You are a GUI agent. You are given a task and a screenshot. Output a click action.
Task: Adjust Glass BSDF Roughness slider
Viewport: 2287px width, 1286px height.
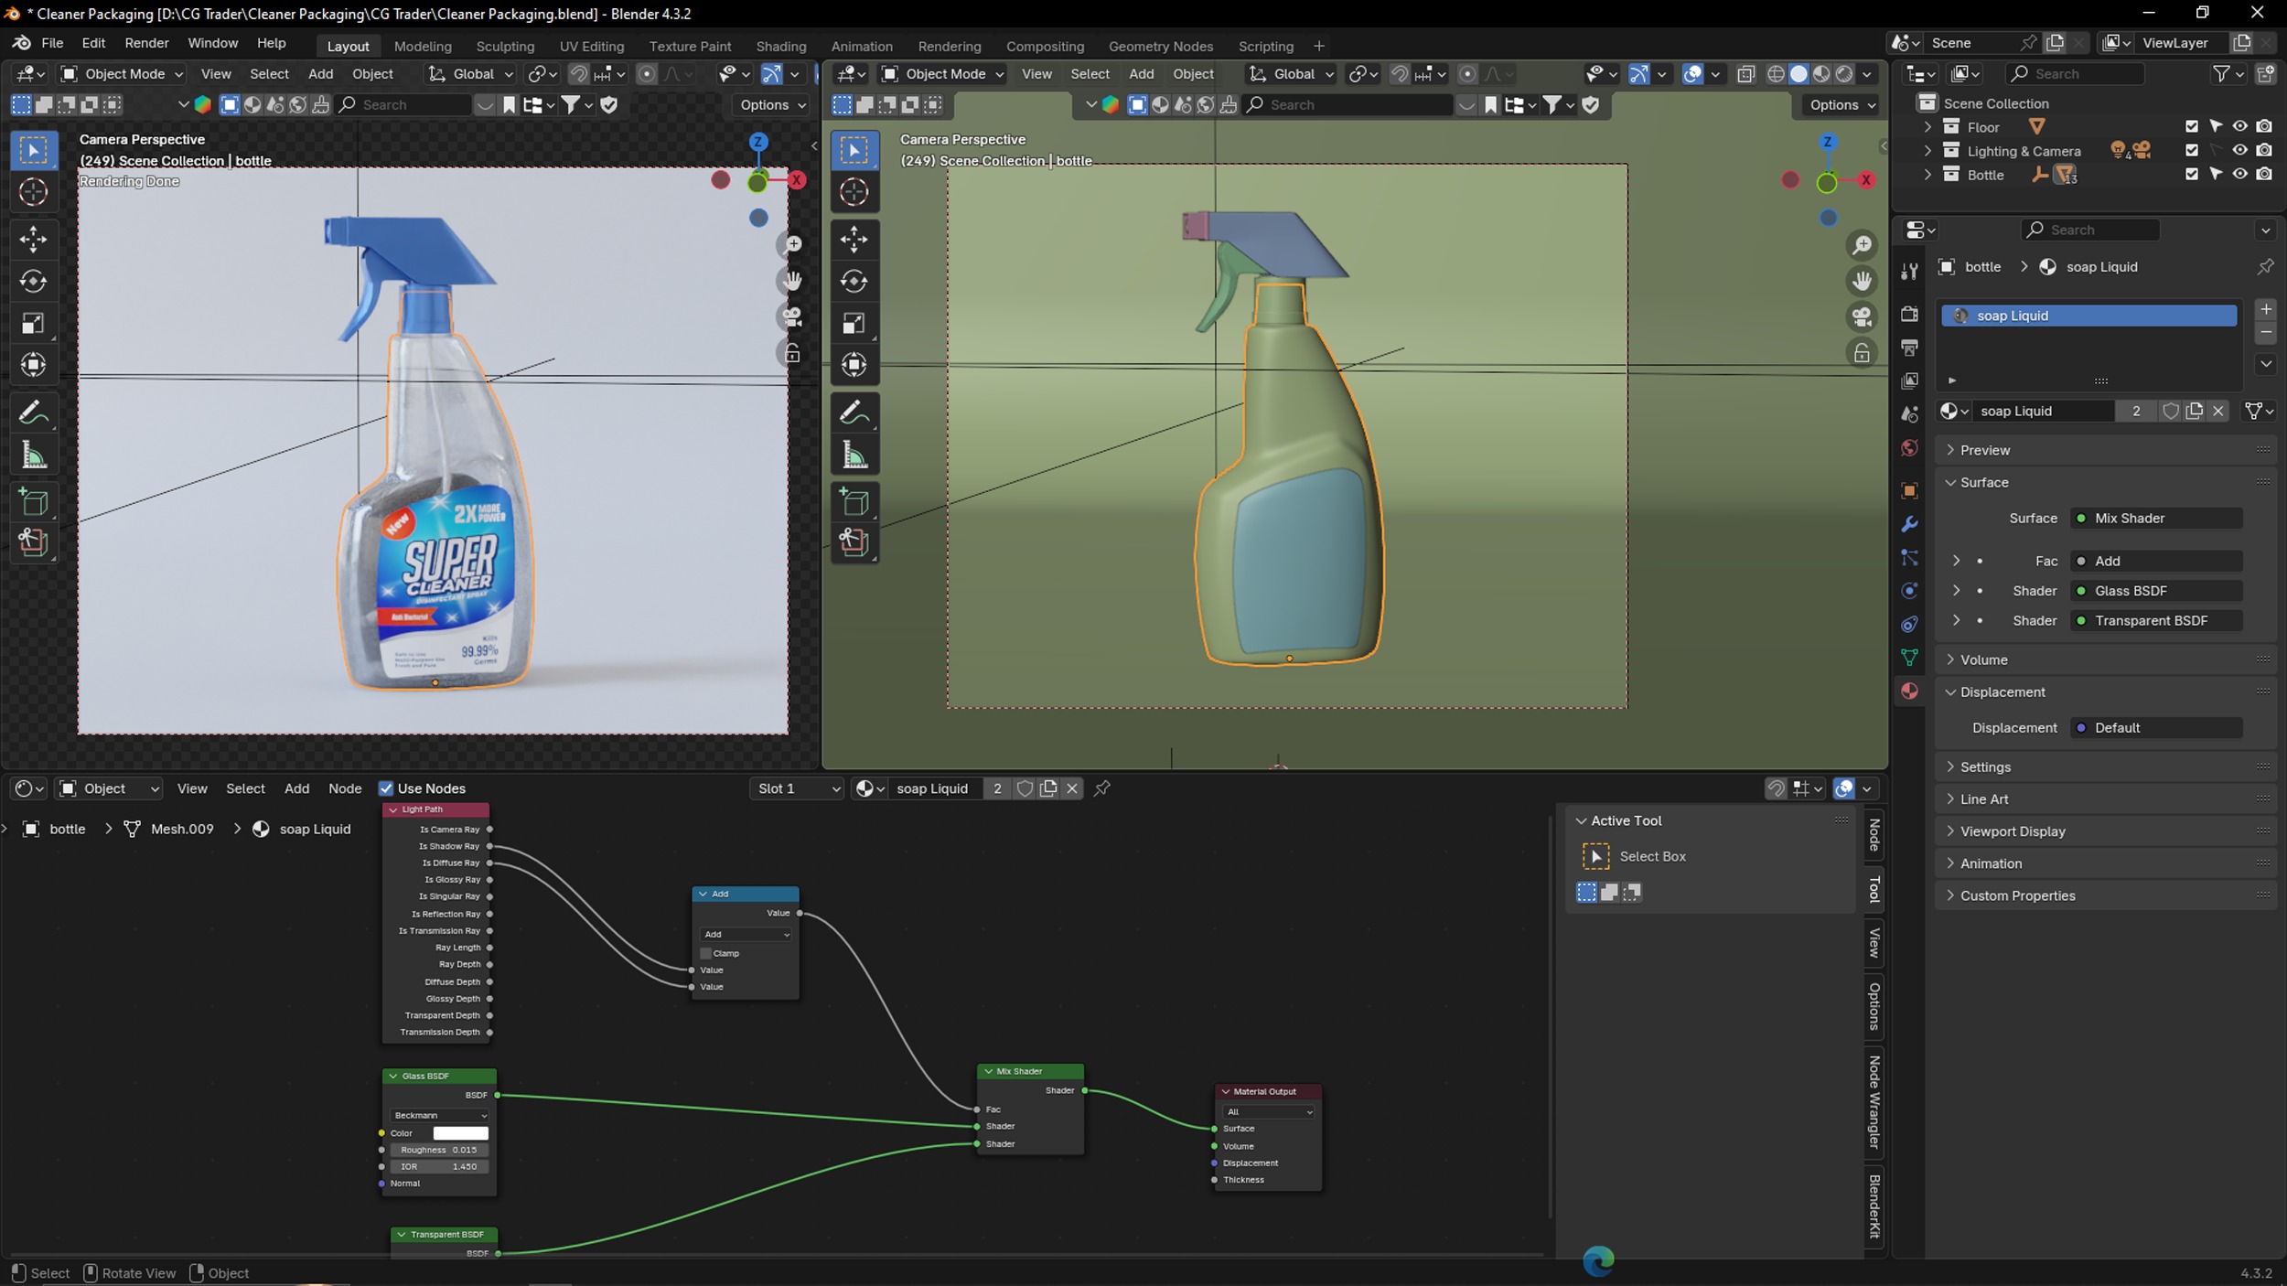(x=439, y=1150)
